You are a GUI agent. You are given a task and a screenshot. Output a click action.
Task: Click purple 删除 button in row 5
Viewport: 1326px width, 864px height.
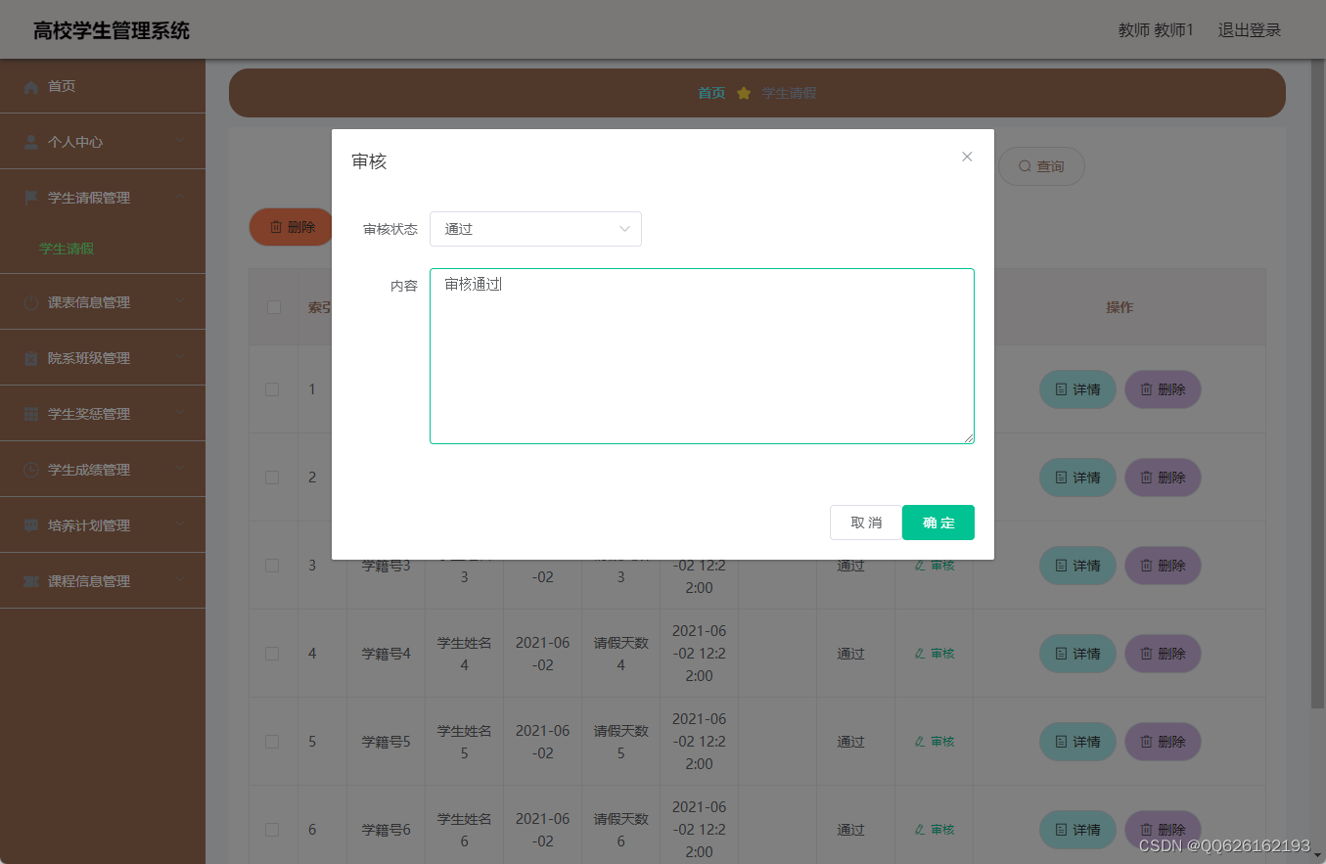click(1163, 742)
